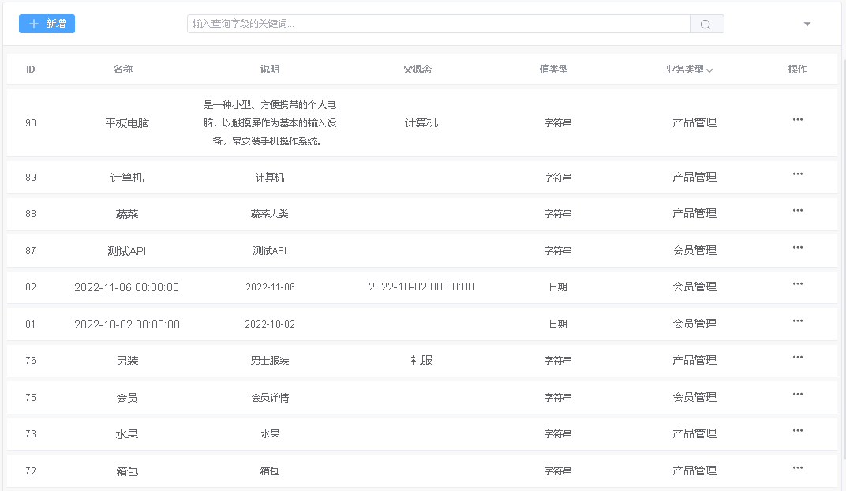Click the 父概念 column header

417,69
